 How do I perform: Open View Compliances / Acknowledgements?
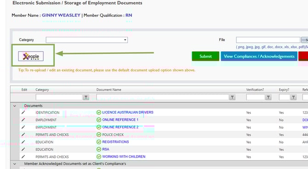[x=259, y=56]
